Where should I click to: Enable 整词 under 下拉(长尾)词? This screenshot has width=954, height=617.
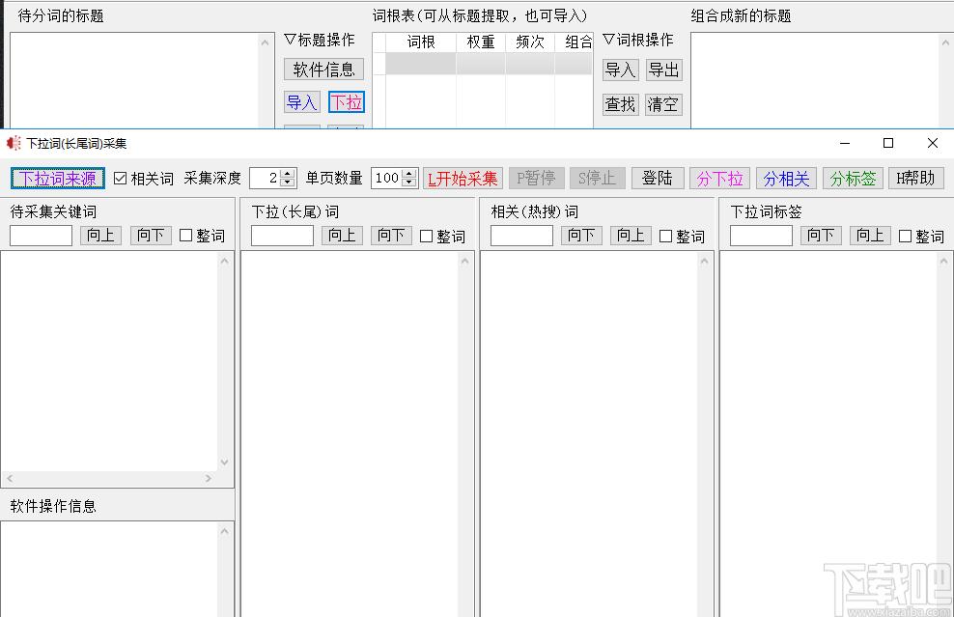pyautogui.click(x=427, y=237)
